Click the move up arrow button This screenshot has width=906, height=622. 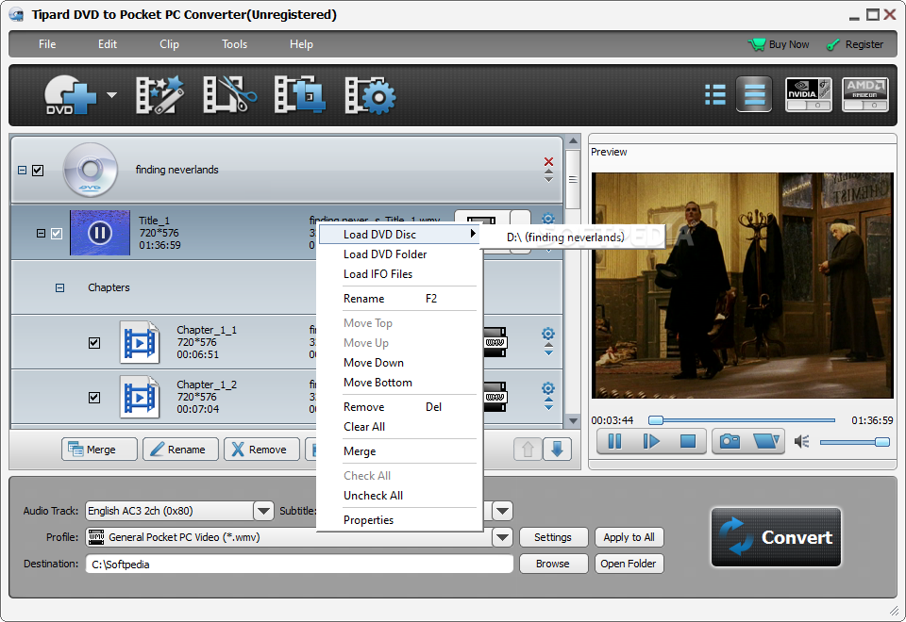coord(528,450)
